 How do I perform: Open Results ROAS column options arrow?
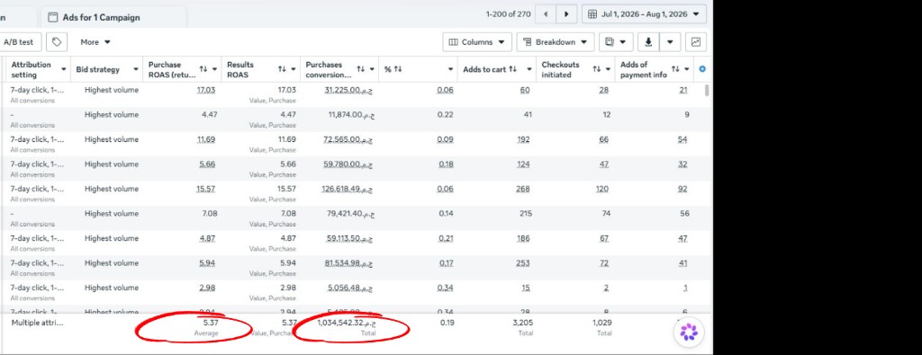[x=294, y=69]
